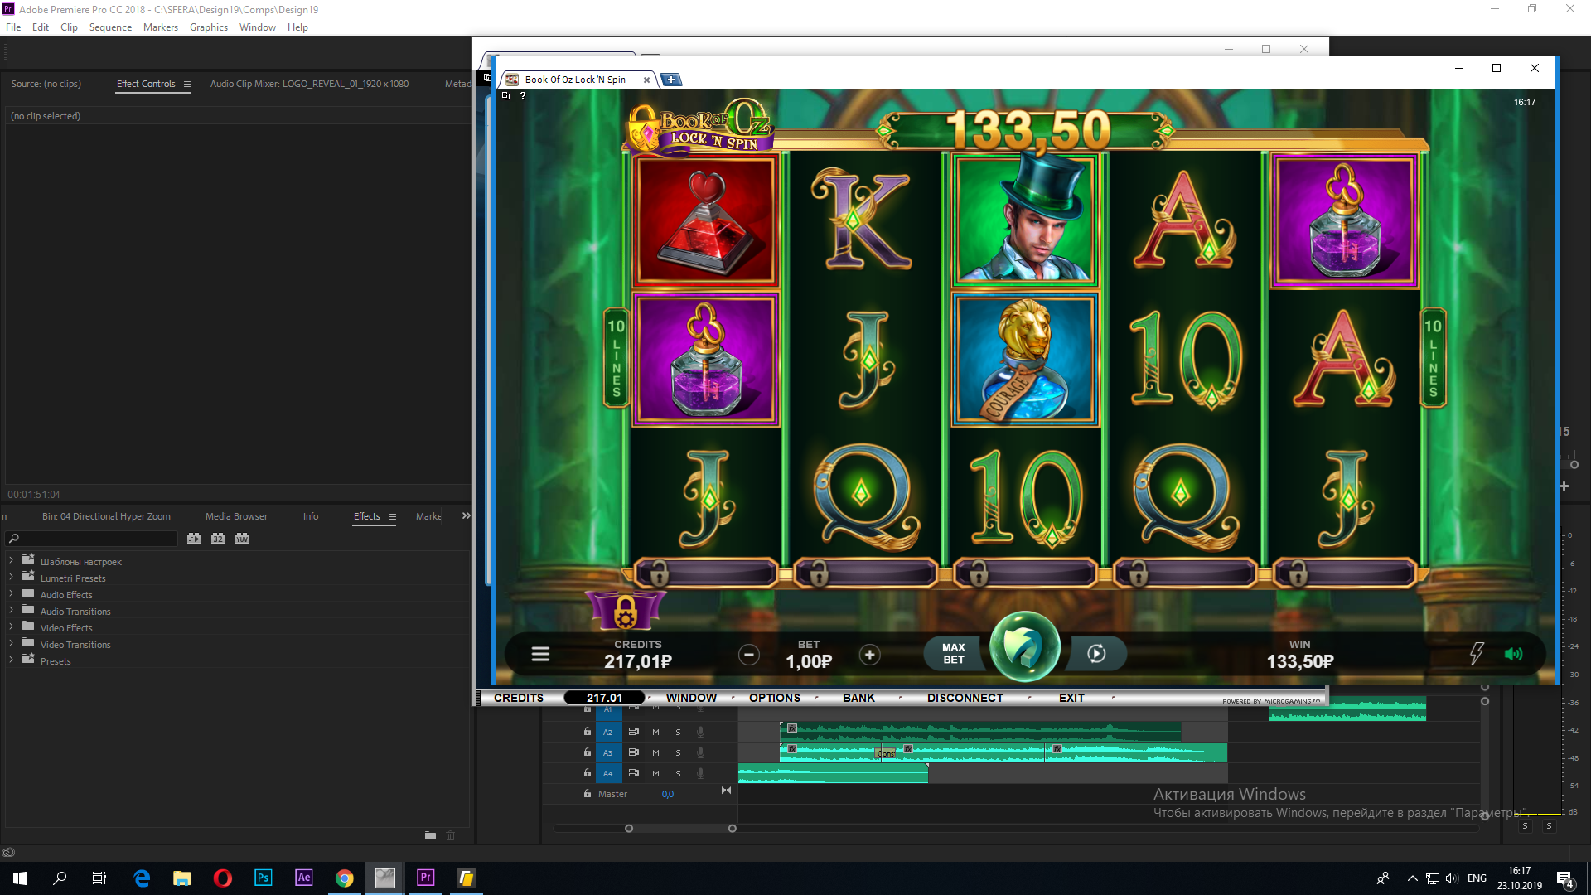
Task: Open the Markers menu
Action: tap(161, 27)
